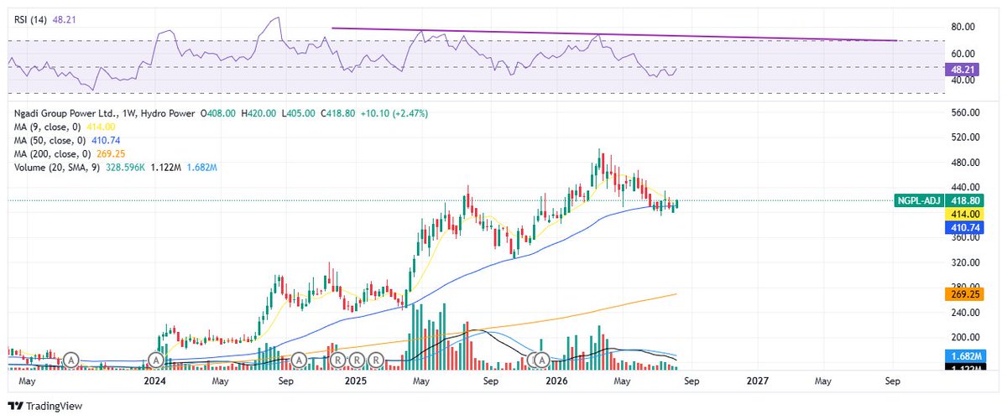This screenshot has width=1007, height=420.
Task: Click the 328.596K volume value
Action: coord(125,169)
